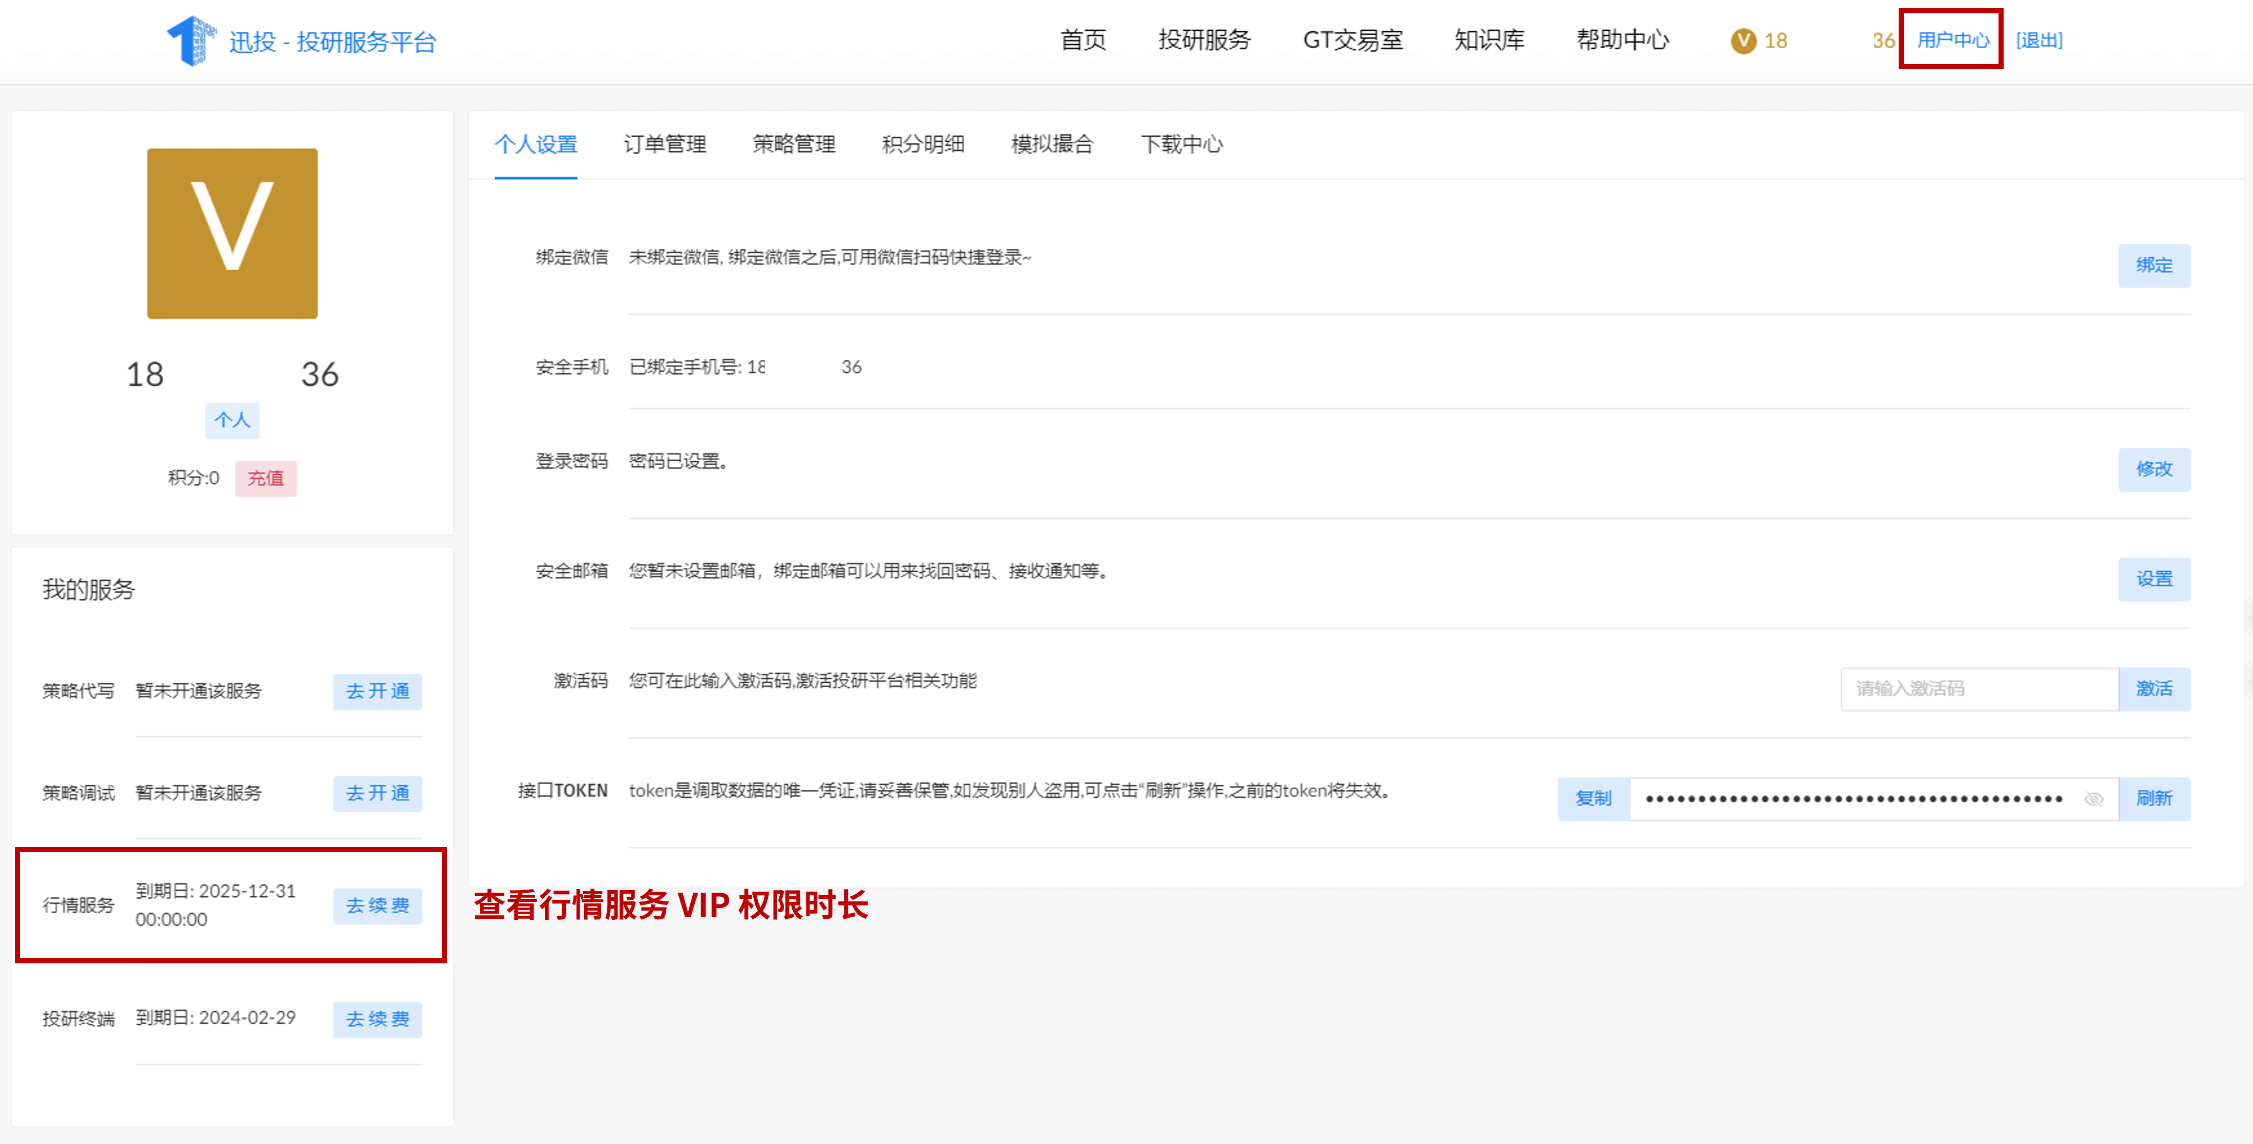The image size is (2253, 1144).
Task: Switch to the 模拟撮合 tab
Action: [1052, 144]
